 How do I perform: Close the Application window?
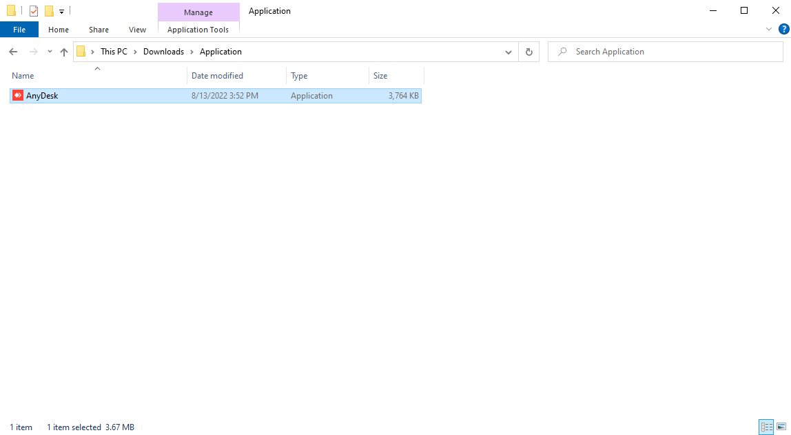775,10
